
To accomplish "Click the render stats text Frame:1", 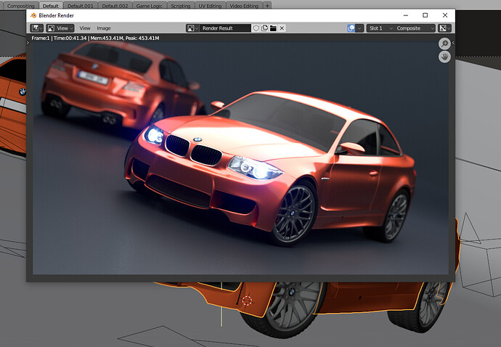I will pos(41,38).
